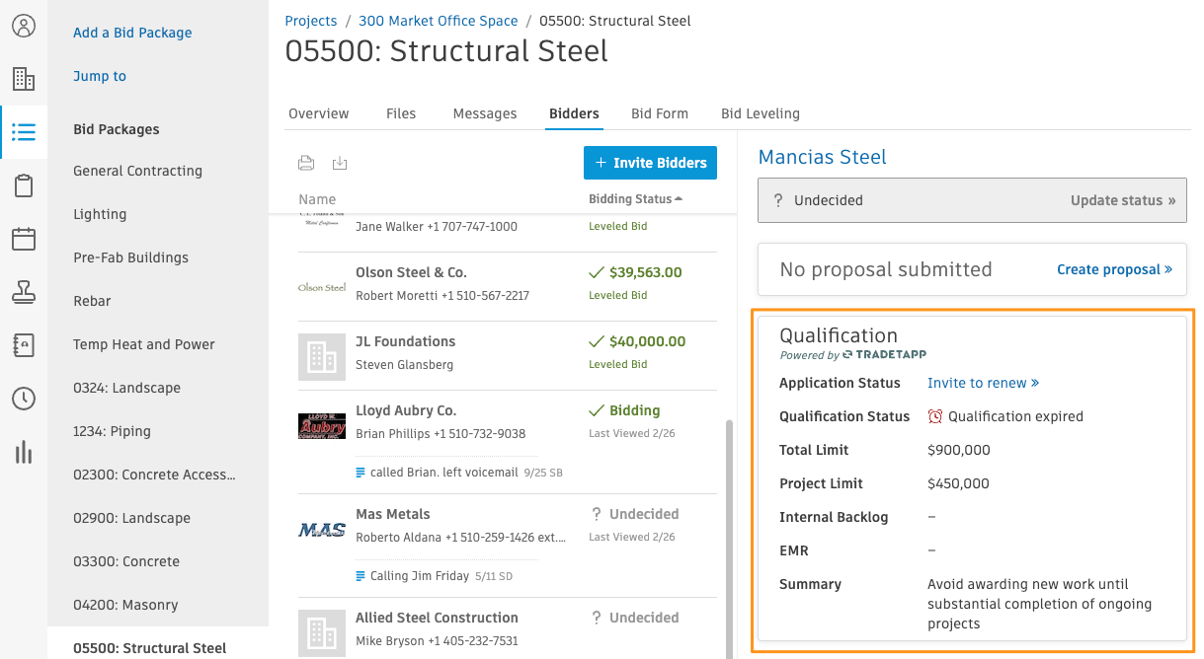This screenshot has width=1204, height=659.
Task: Click the $39,563.00 leveled bid amount
Action: [x=645, y=272]
